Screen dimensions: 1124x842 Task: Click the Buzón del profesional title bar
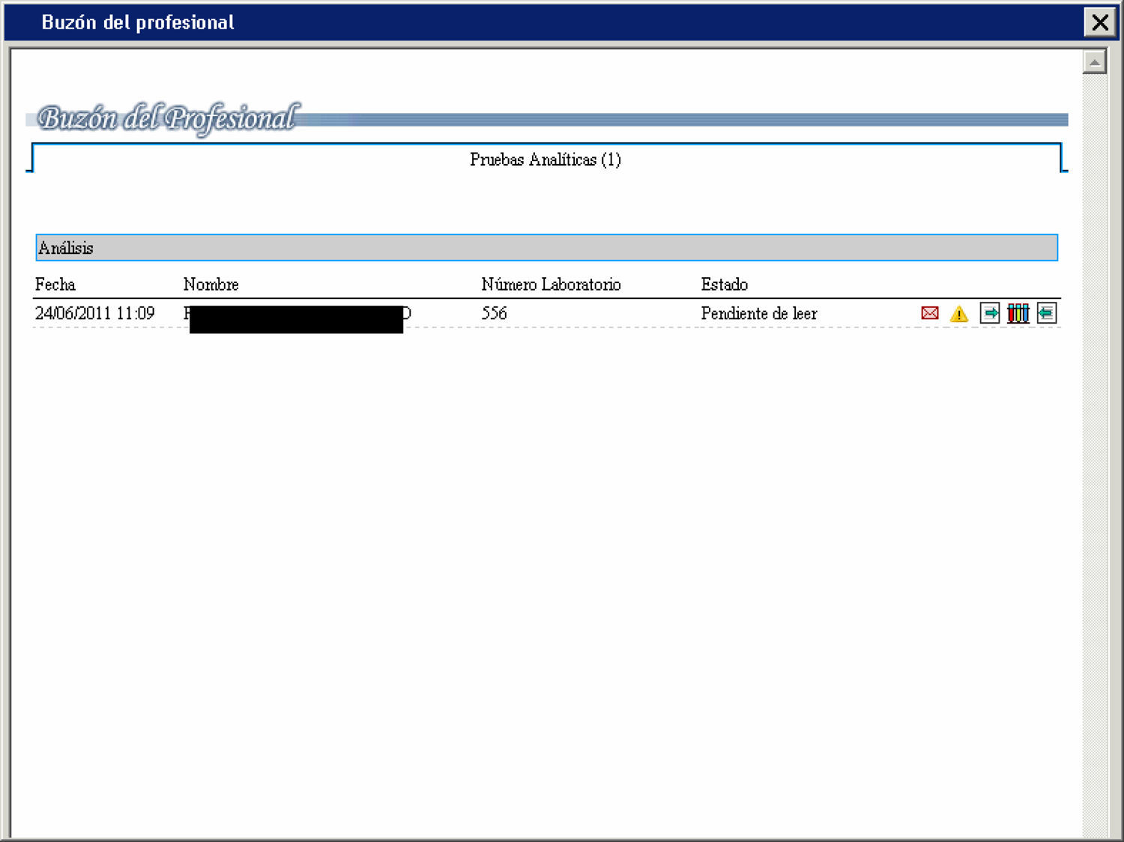pyautogui.click(x=525, y=22)
